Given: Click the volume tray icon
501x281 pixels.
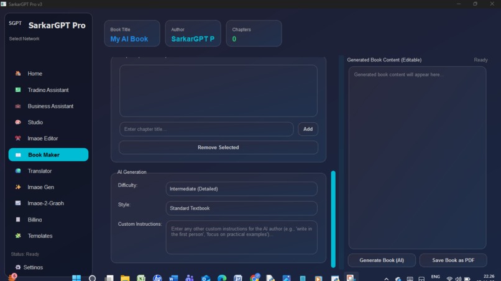Looking at the screenshot, I should [459, 279].
